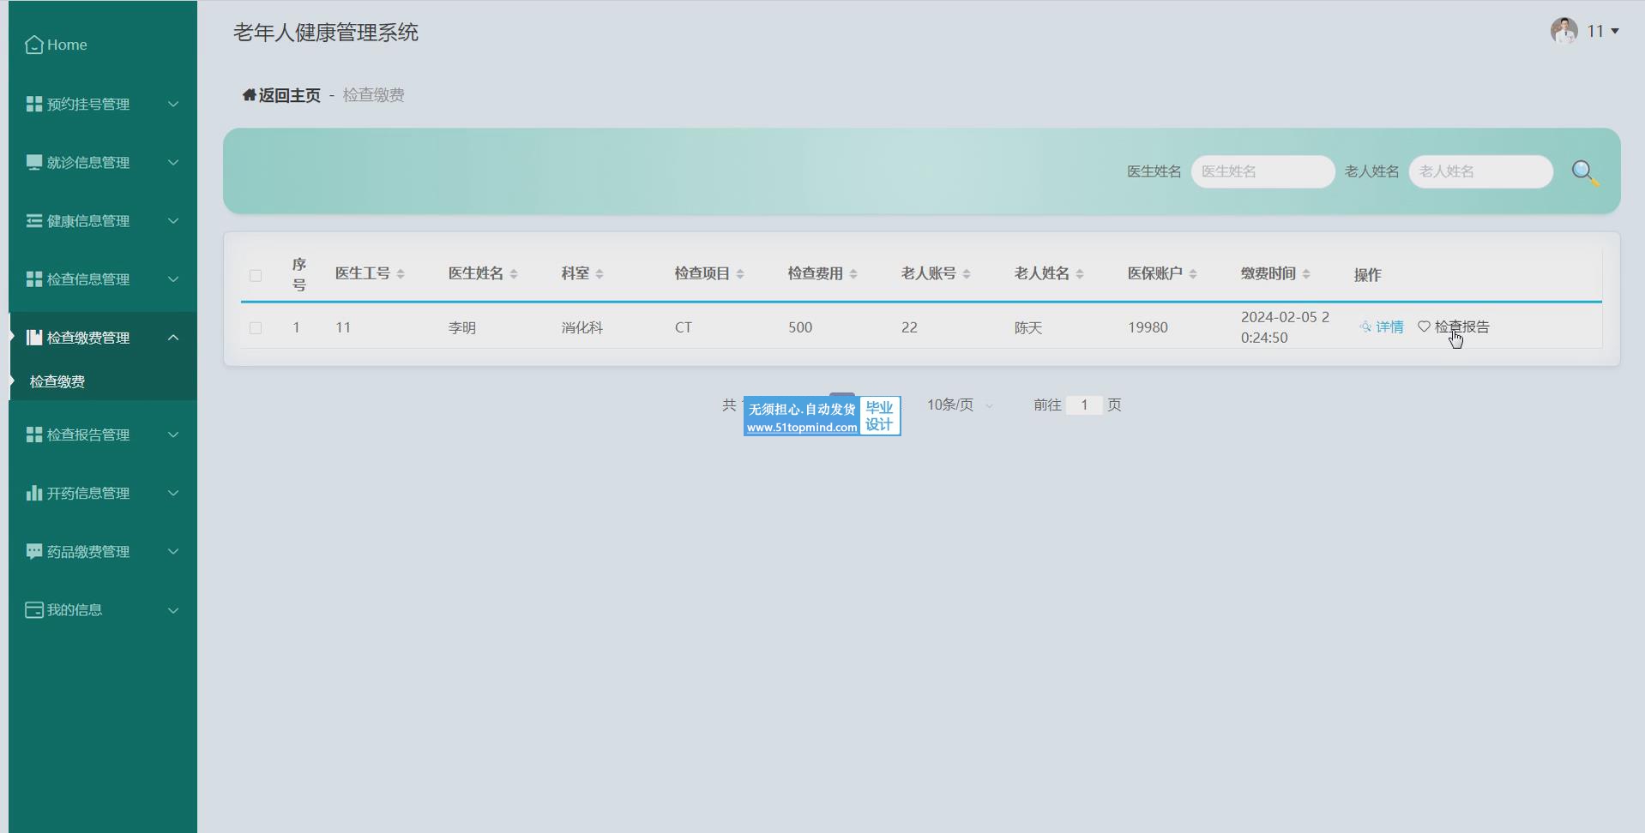Expand the 预约挂号管理 menu chevron

tap(173, 105)
